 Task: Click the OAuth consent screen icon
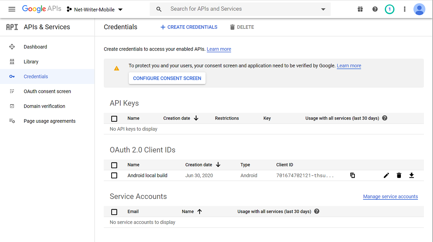click(12, 91)
